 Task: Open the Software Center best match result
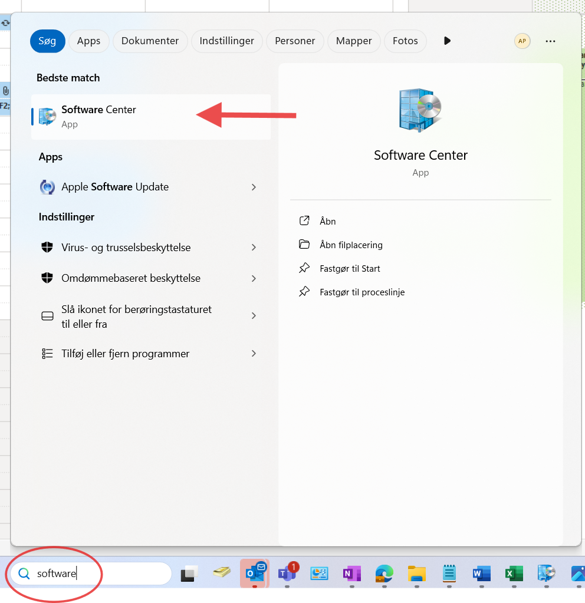pos(151,117)
